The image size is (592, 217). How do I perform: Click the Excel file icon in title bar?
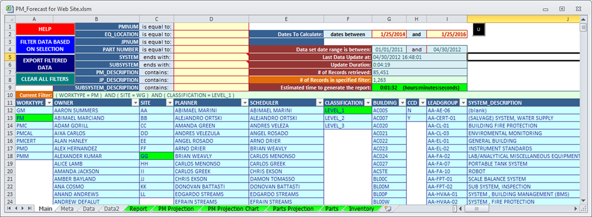tap(10, 8)
